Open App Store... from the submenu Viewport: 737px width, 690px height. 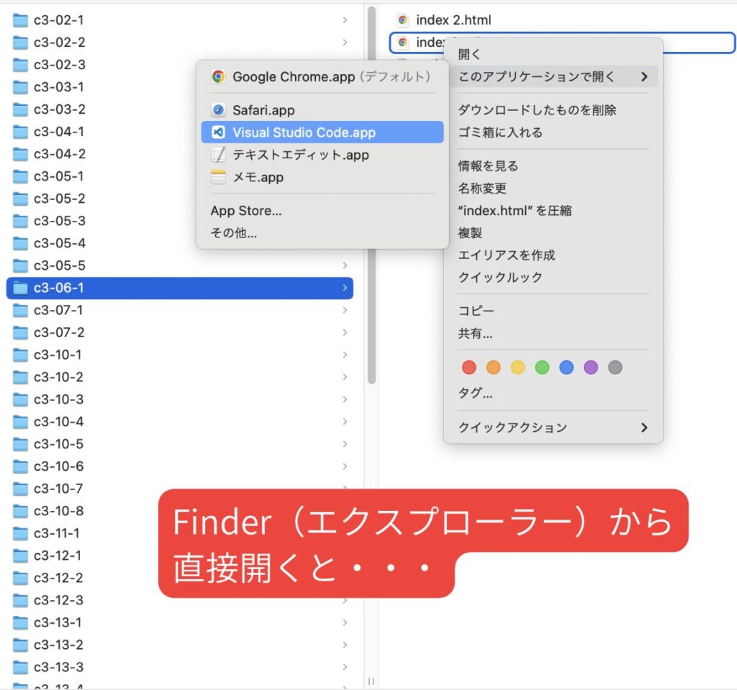tap(245, 211)
